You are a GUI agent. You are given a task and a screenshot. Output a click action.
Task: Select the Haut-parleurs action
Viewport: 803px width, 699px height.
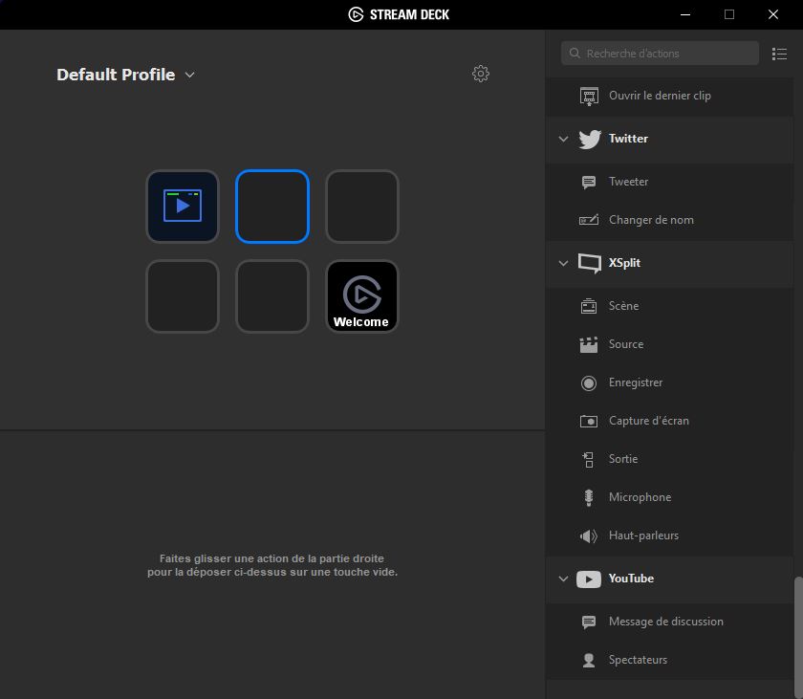point(670,536)
